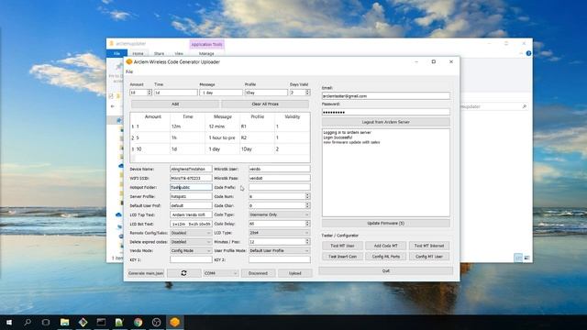This screenshot has width=587, height=330.
Task: Open the Chrome browser taskbar icon
Action: [x=138, y=322]
